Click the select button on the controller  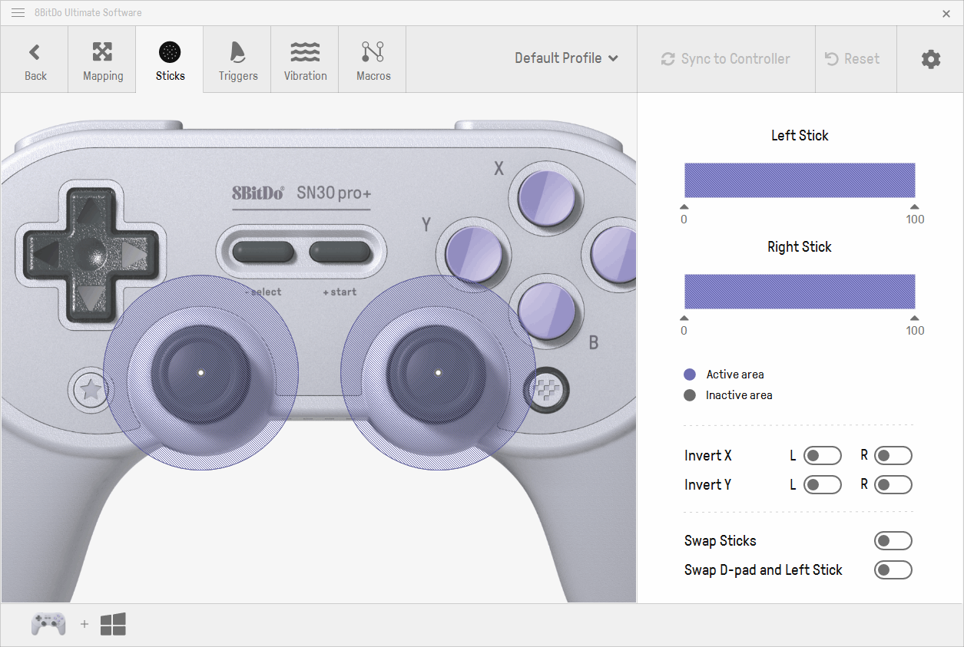tap(263, 253)
